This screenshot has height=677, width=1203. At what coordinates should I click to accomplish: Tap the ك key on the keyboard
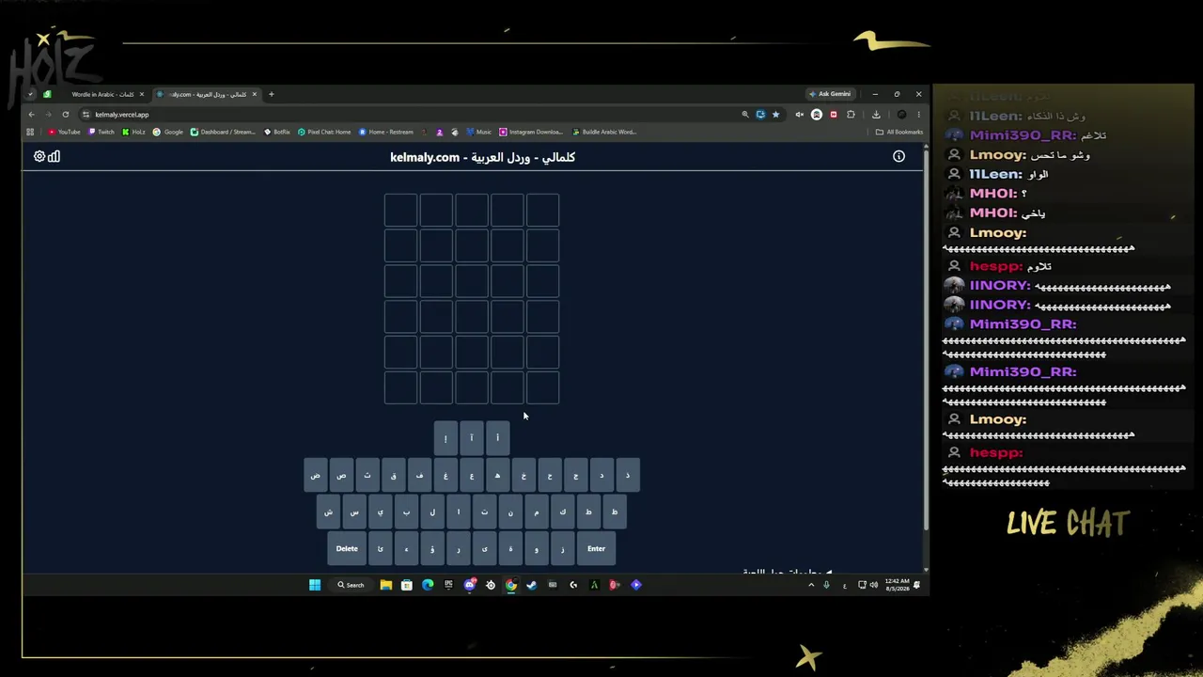(x=563, y=512)
